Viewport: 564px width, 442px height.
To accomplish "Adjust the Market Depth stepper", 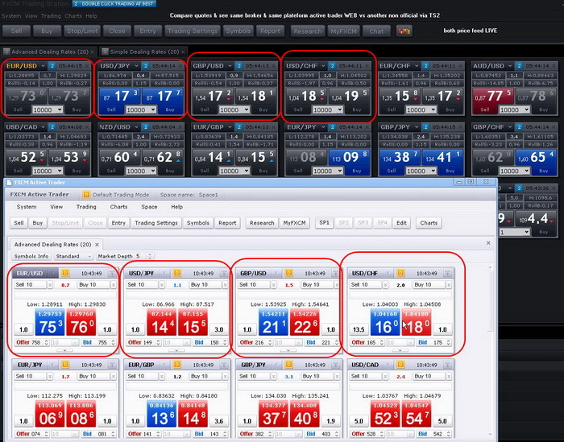I will (x=150, y=256).
